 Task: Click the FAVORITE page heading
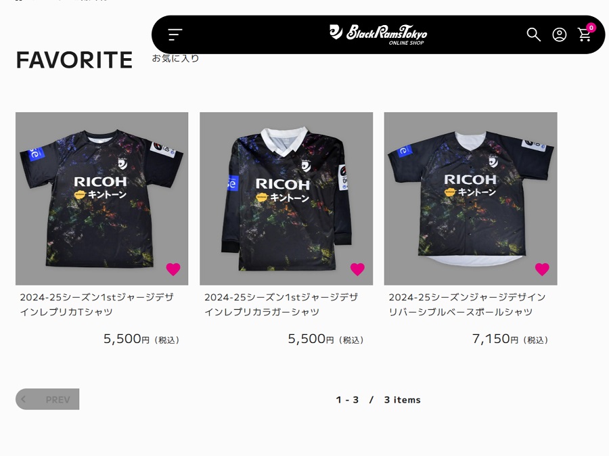74,60
